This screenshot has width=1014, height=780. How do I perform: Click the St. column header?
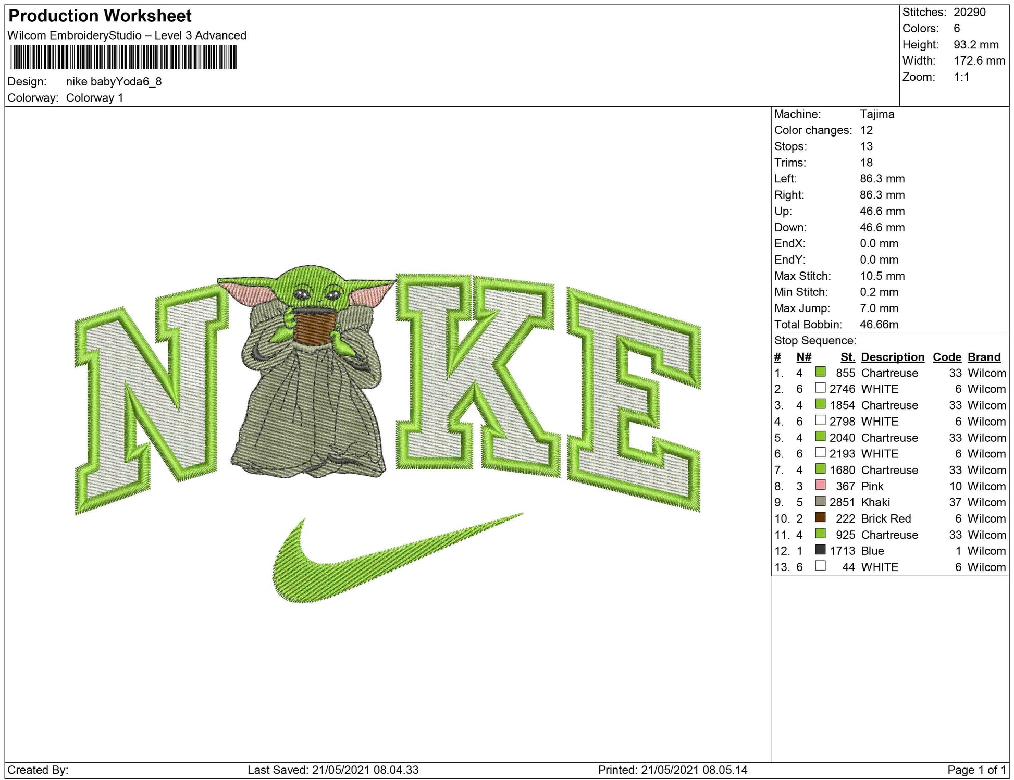click(x=847, y=357)
